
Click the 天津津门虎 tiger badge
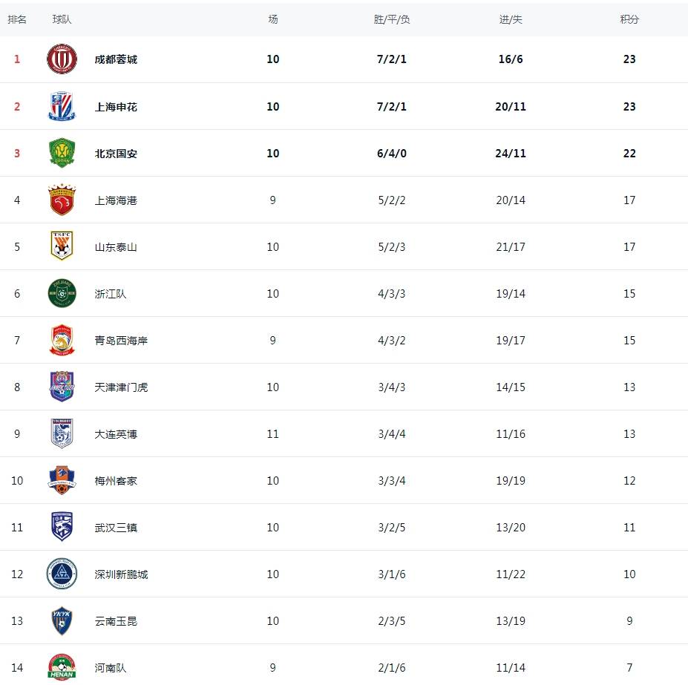click(x=62, y=387)
